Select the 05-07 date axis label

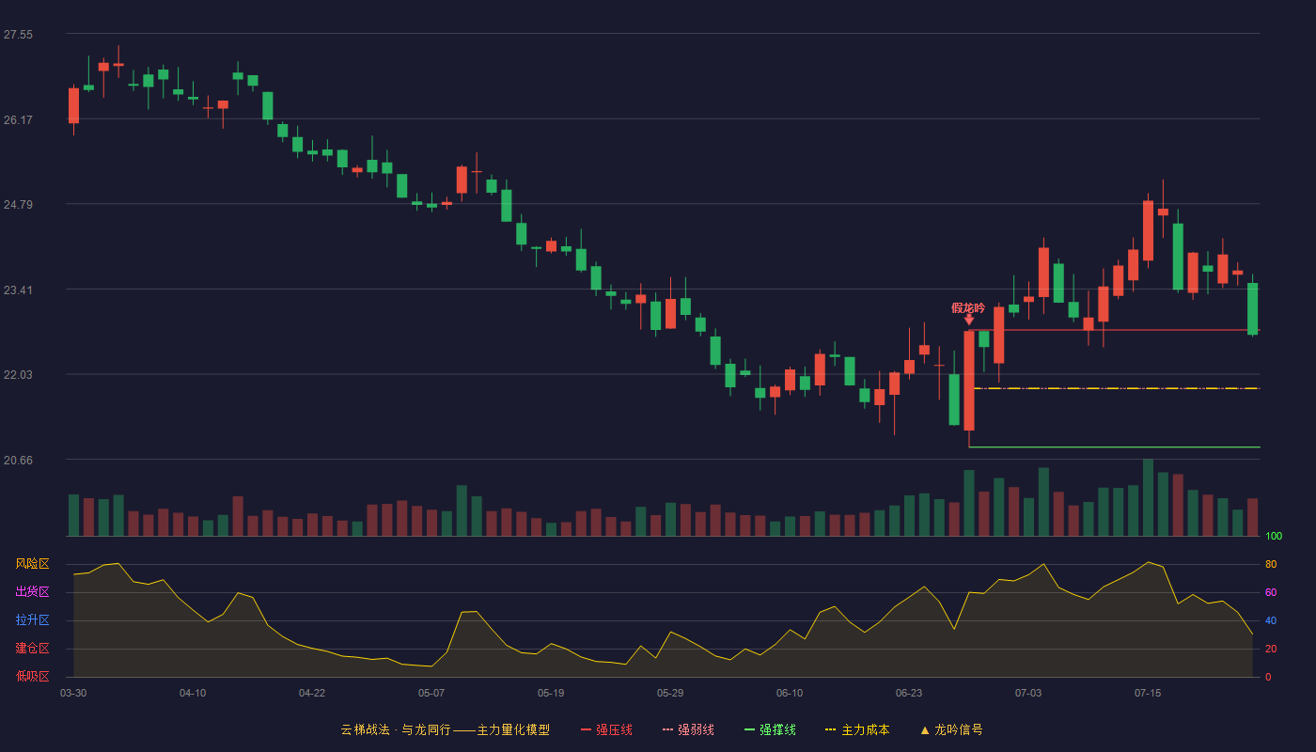pos(431,693)
